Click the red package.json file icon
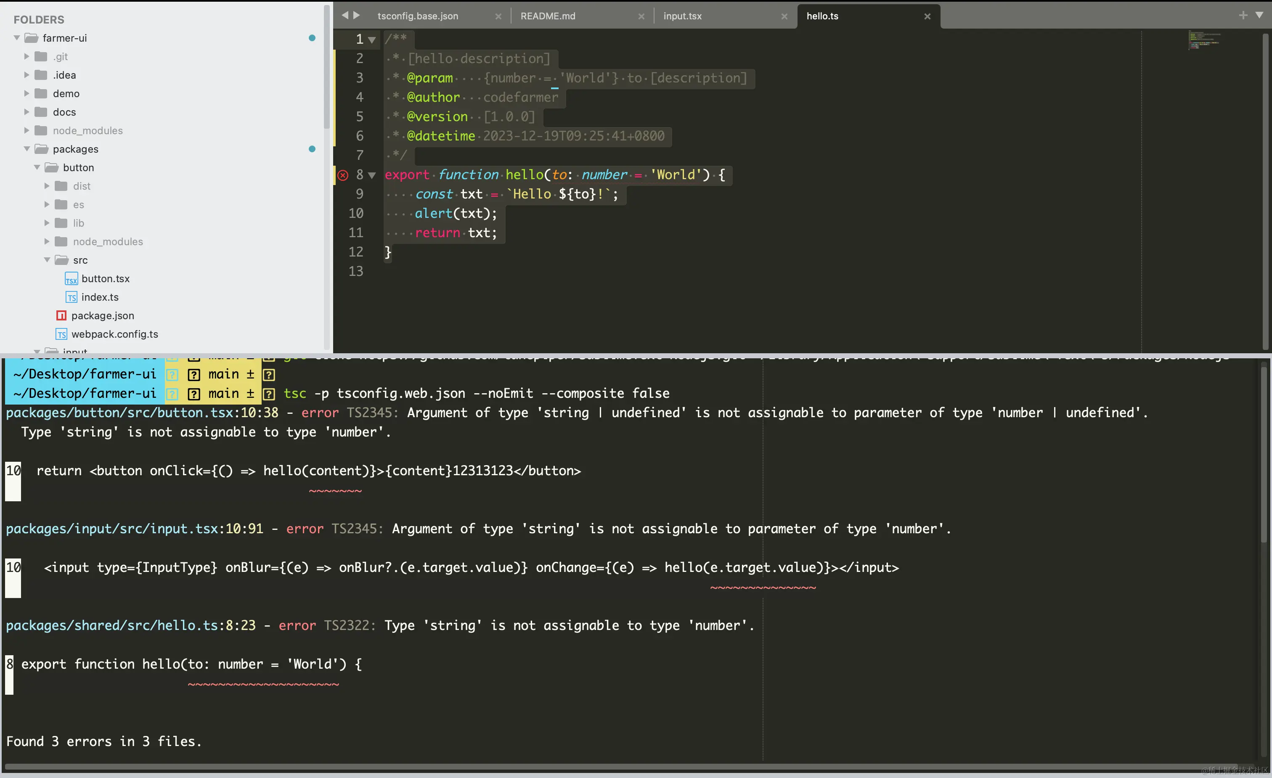Viewport: 1272px width, 778px height. pos(61,315)
